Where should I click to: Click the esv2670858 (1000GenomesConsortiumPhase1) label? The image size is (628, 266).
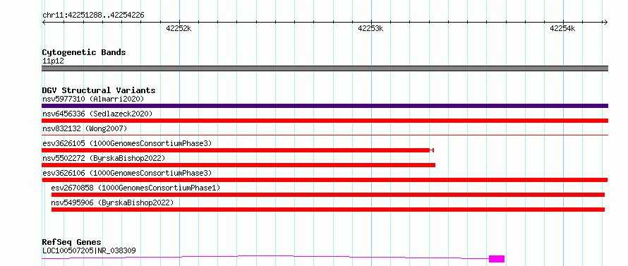click(135, 188)
